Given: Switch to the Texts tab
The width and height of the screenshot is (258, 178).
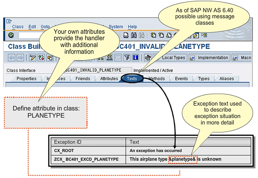Looking at the screenshot, I should point(132,79).
